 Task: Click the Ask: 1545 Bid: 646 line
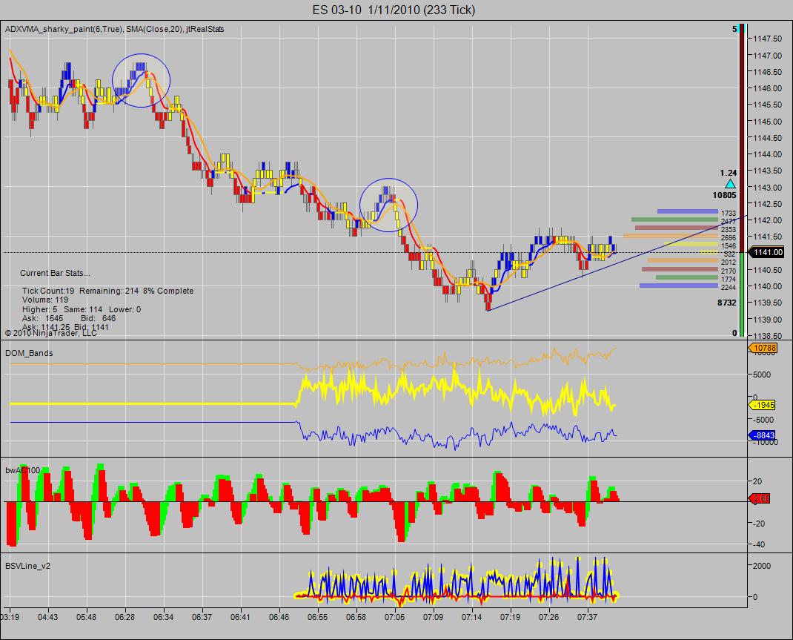pyautogui.click(x=69, y=318)
